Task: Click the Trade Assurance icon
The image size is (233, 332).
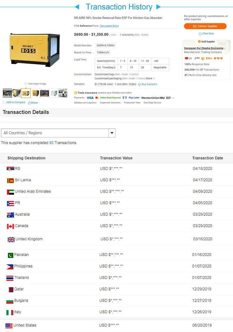Action: 75,93
